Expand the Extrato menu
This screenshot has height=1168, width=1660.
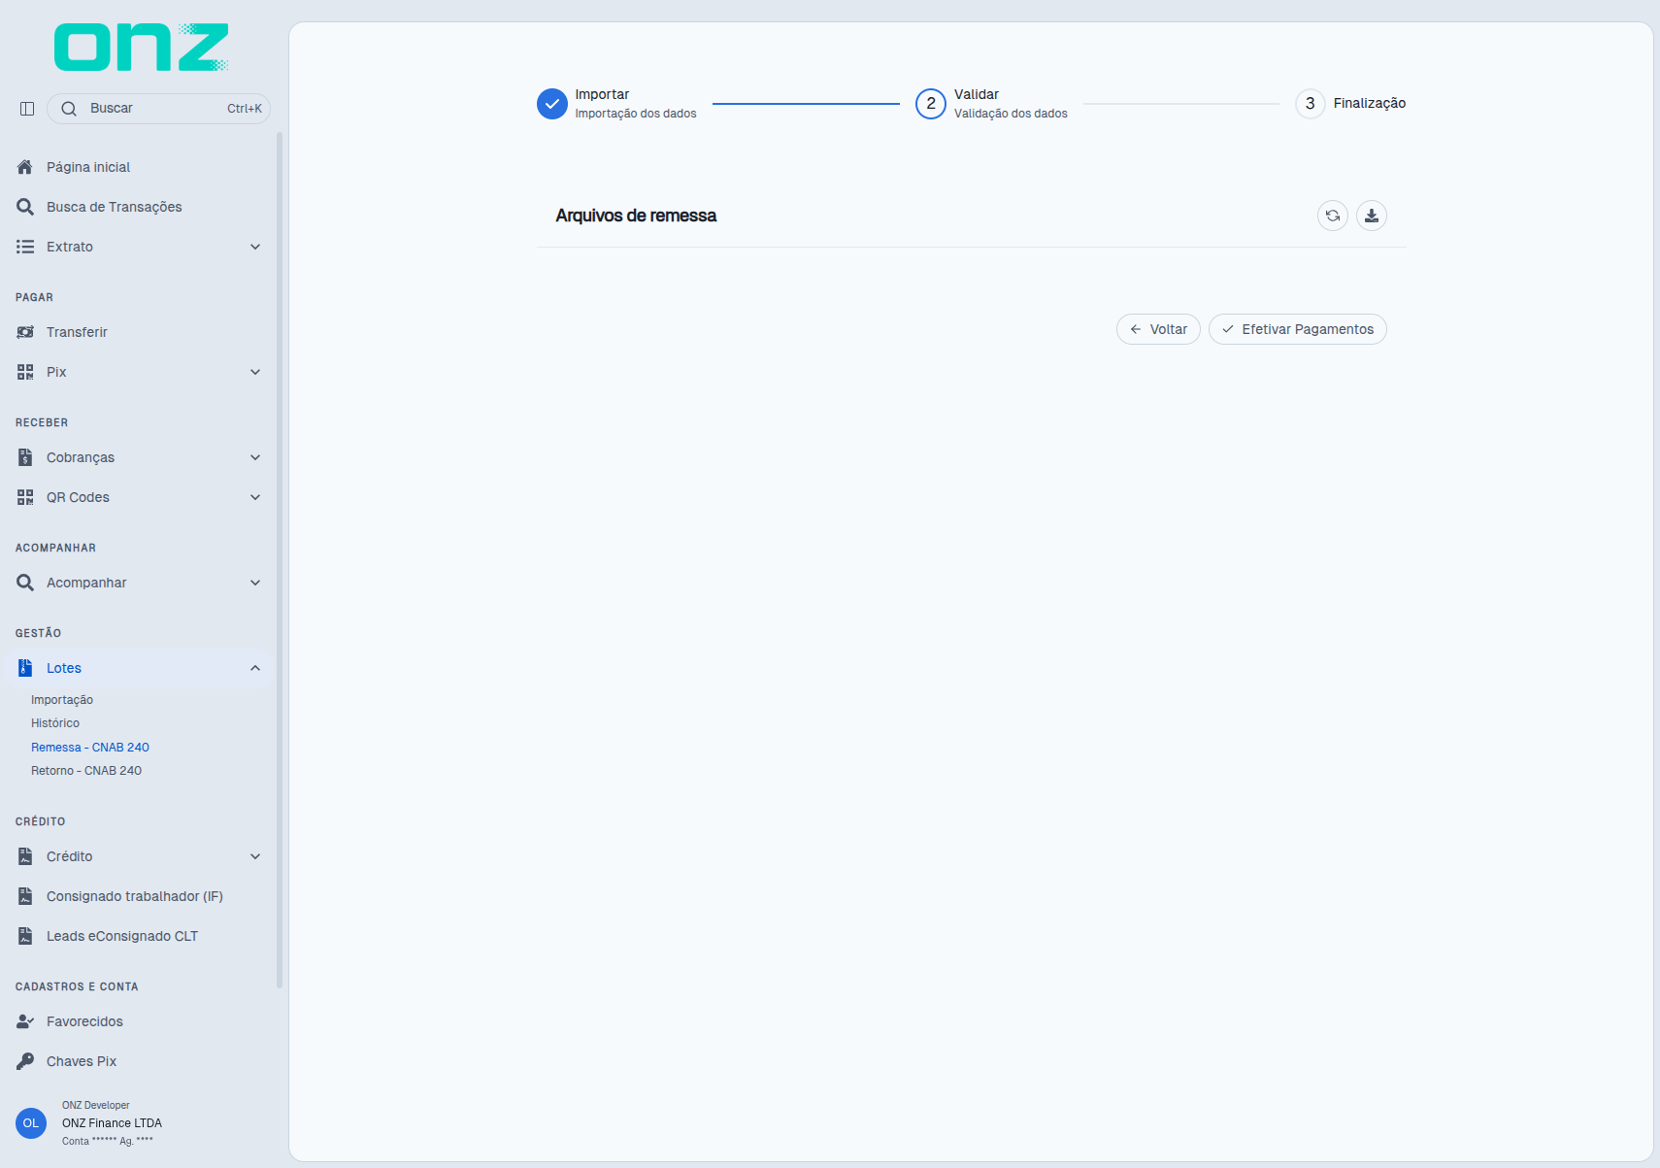139,247
